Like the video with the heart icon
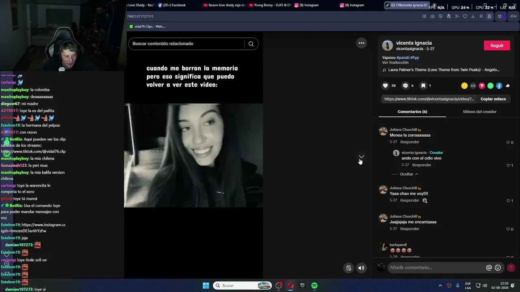Viewport: 520px width, 292px height. pos(385,86)
